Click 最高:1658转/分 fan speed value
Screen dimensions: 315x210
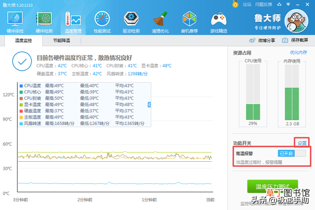(60, 123)
